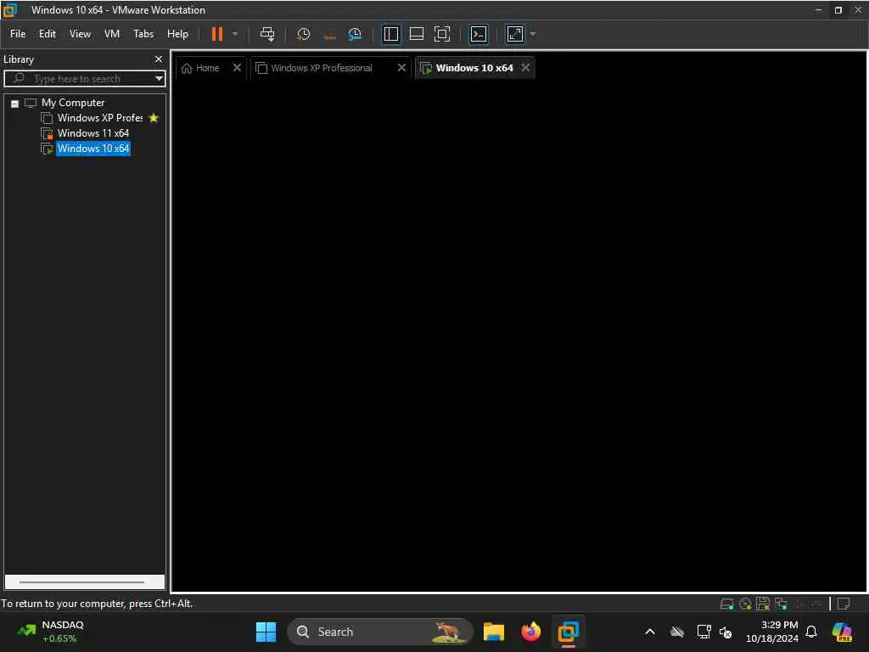The image size is (869, 652).
Task: Open the network tray icon
Action: point(704,632)
